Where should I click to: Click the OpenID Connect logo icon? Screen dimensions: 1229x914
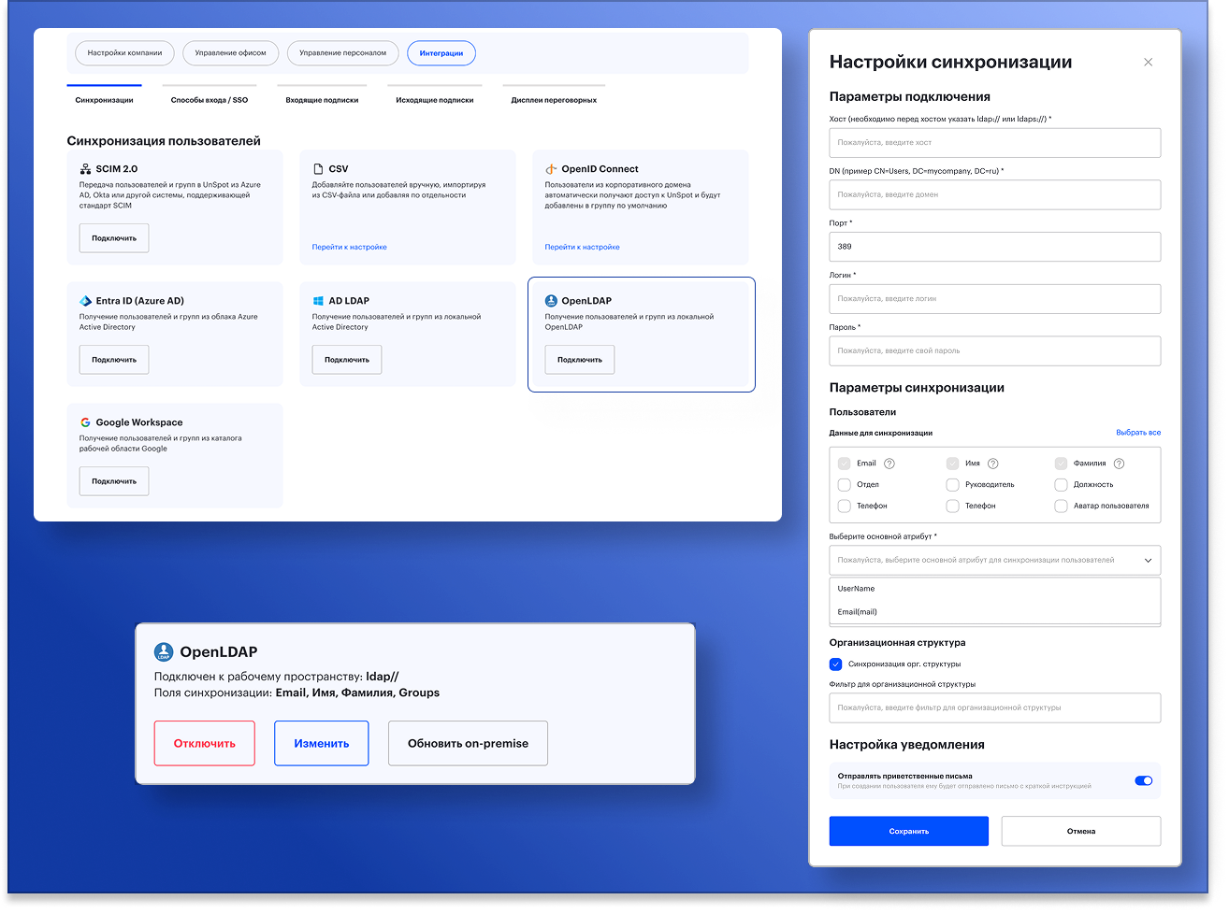tap(551, 169)
